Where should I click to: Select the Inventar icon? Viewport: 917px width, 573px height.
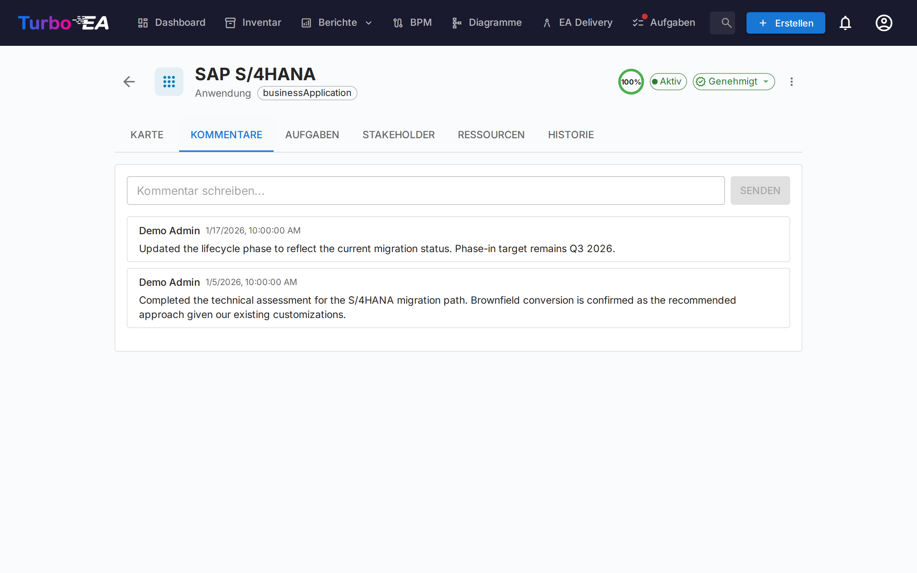coord(230,22)
